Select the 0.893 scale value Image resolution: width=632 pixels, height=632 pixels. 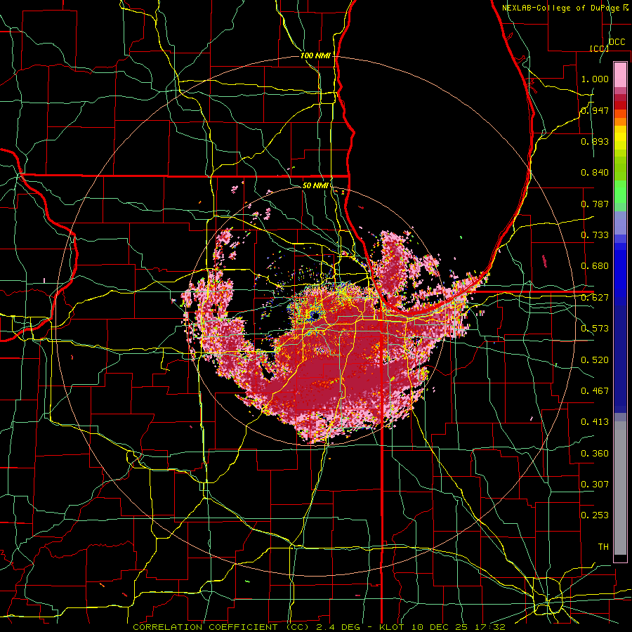tap(595, 141)
